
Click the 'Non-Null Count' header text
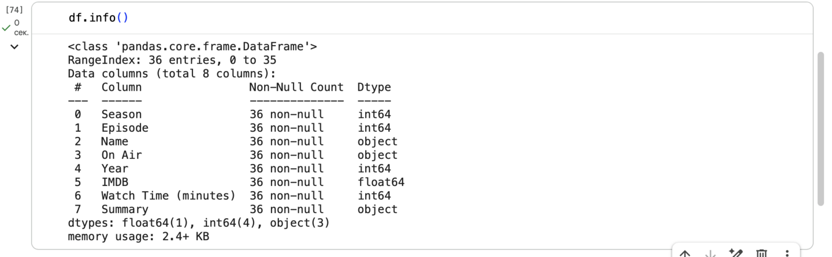click(x=296, y=87)
